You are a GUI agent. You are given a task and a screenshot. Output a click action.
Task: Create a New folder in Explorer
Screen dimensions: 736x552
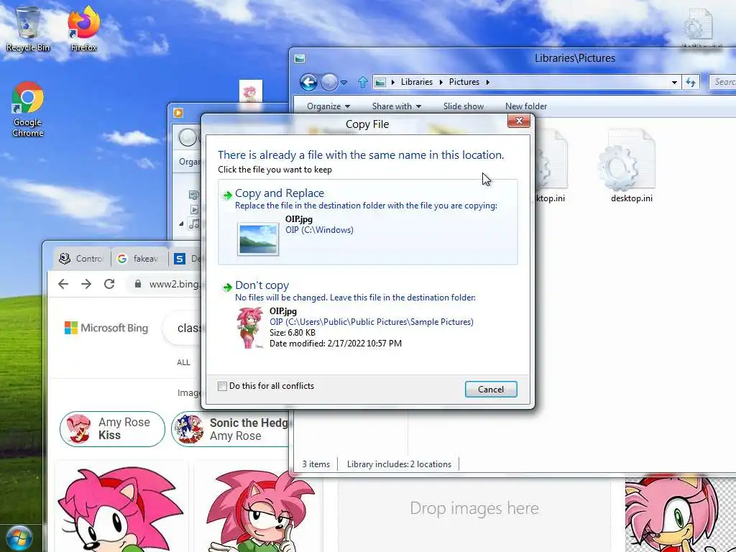pos(525,106)
